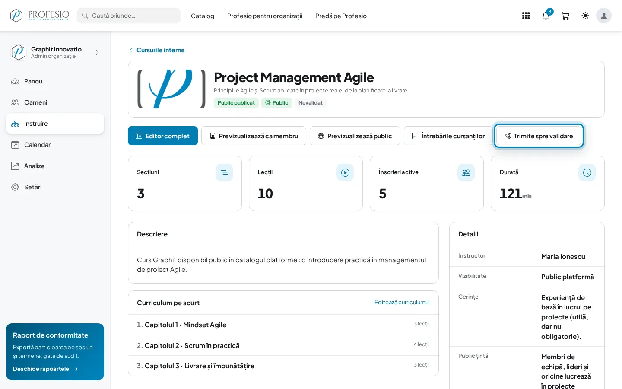Open Deschide rapoartele link in compliance card

pos(45,369)
